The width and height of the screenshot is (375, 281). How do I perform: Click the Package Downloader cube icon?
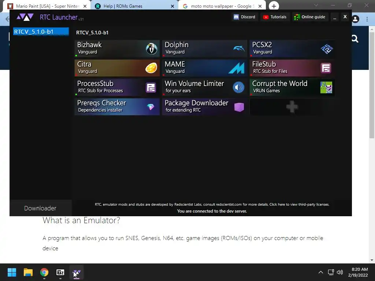tap(239, 107)
